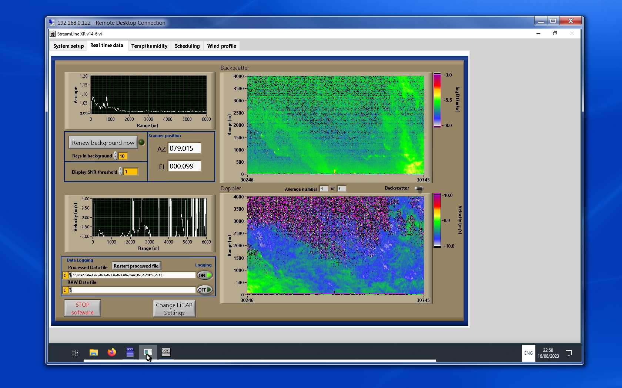Image resolution: width=622 pixels, height=388 pixels.
Task: Open the ENG language selector
Action: [x=528, y=353]
